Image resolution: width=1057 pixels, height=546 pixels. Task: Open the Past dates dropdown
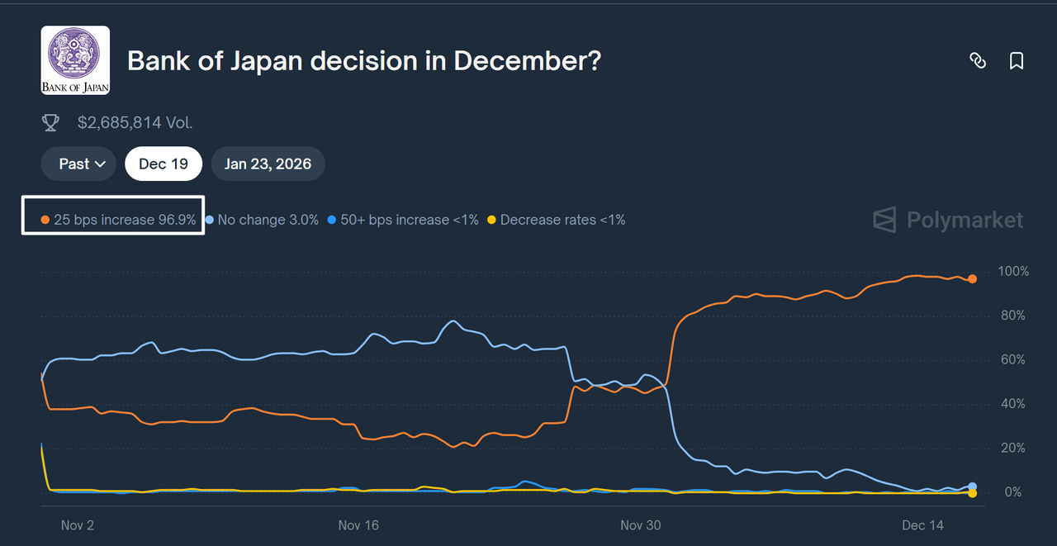pos(83,164)
